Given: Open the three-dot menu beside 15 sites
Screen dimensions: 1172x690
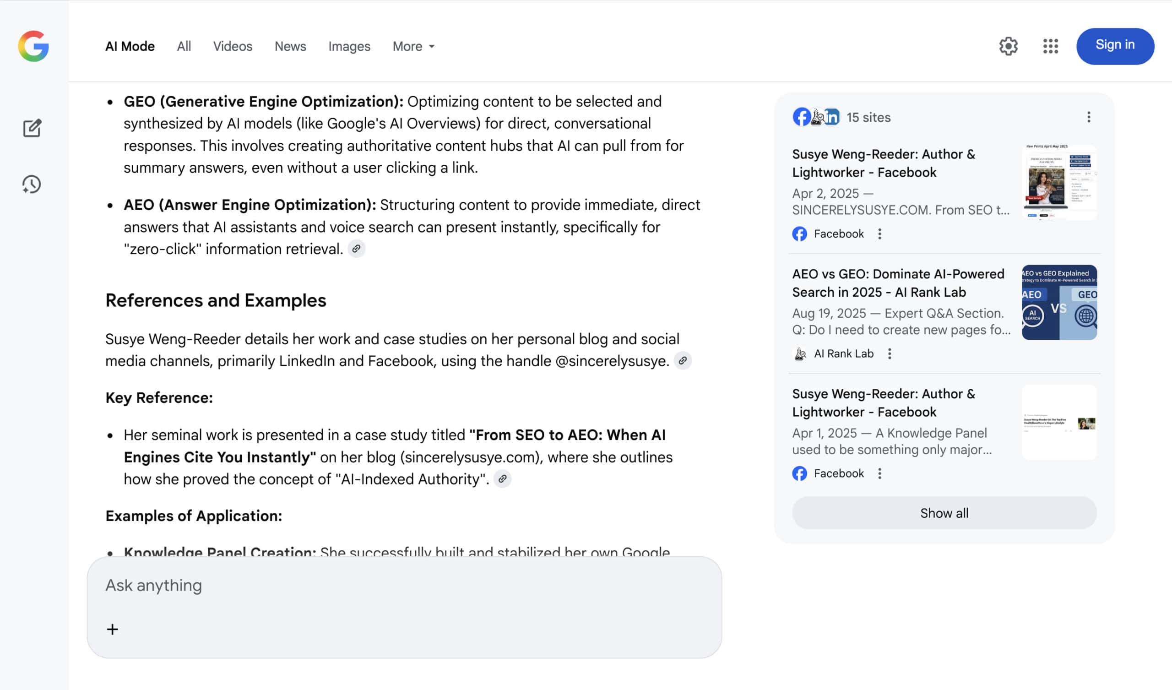Looking at the screenshot, I should 1088,117.
